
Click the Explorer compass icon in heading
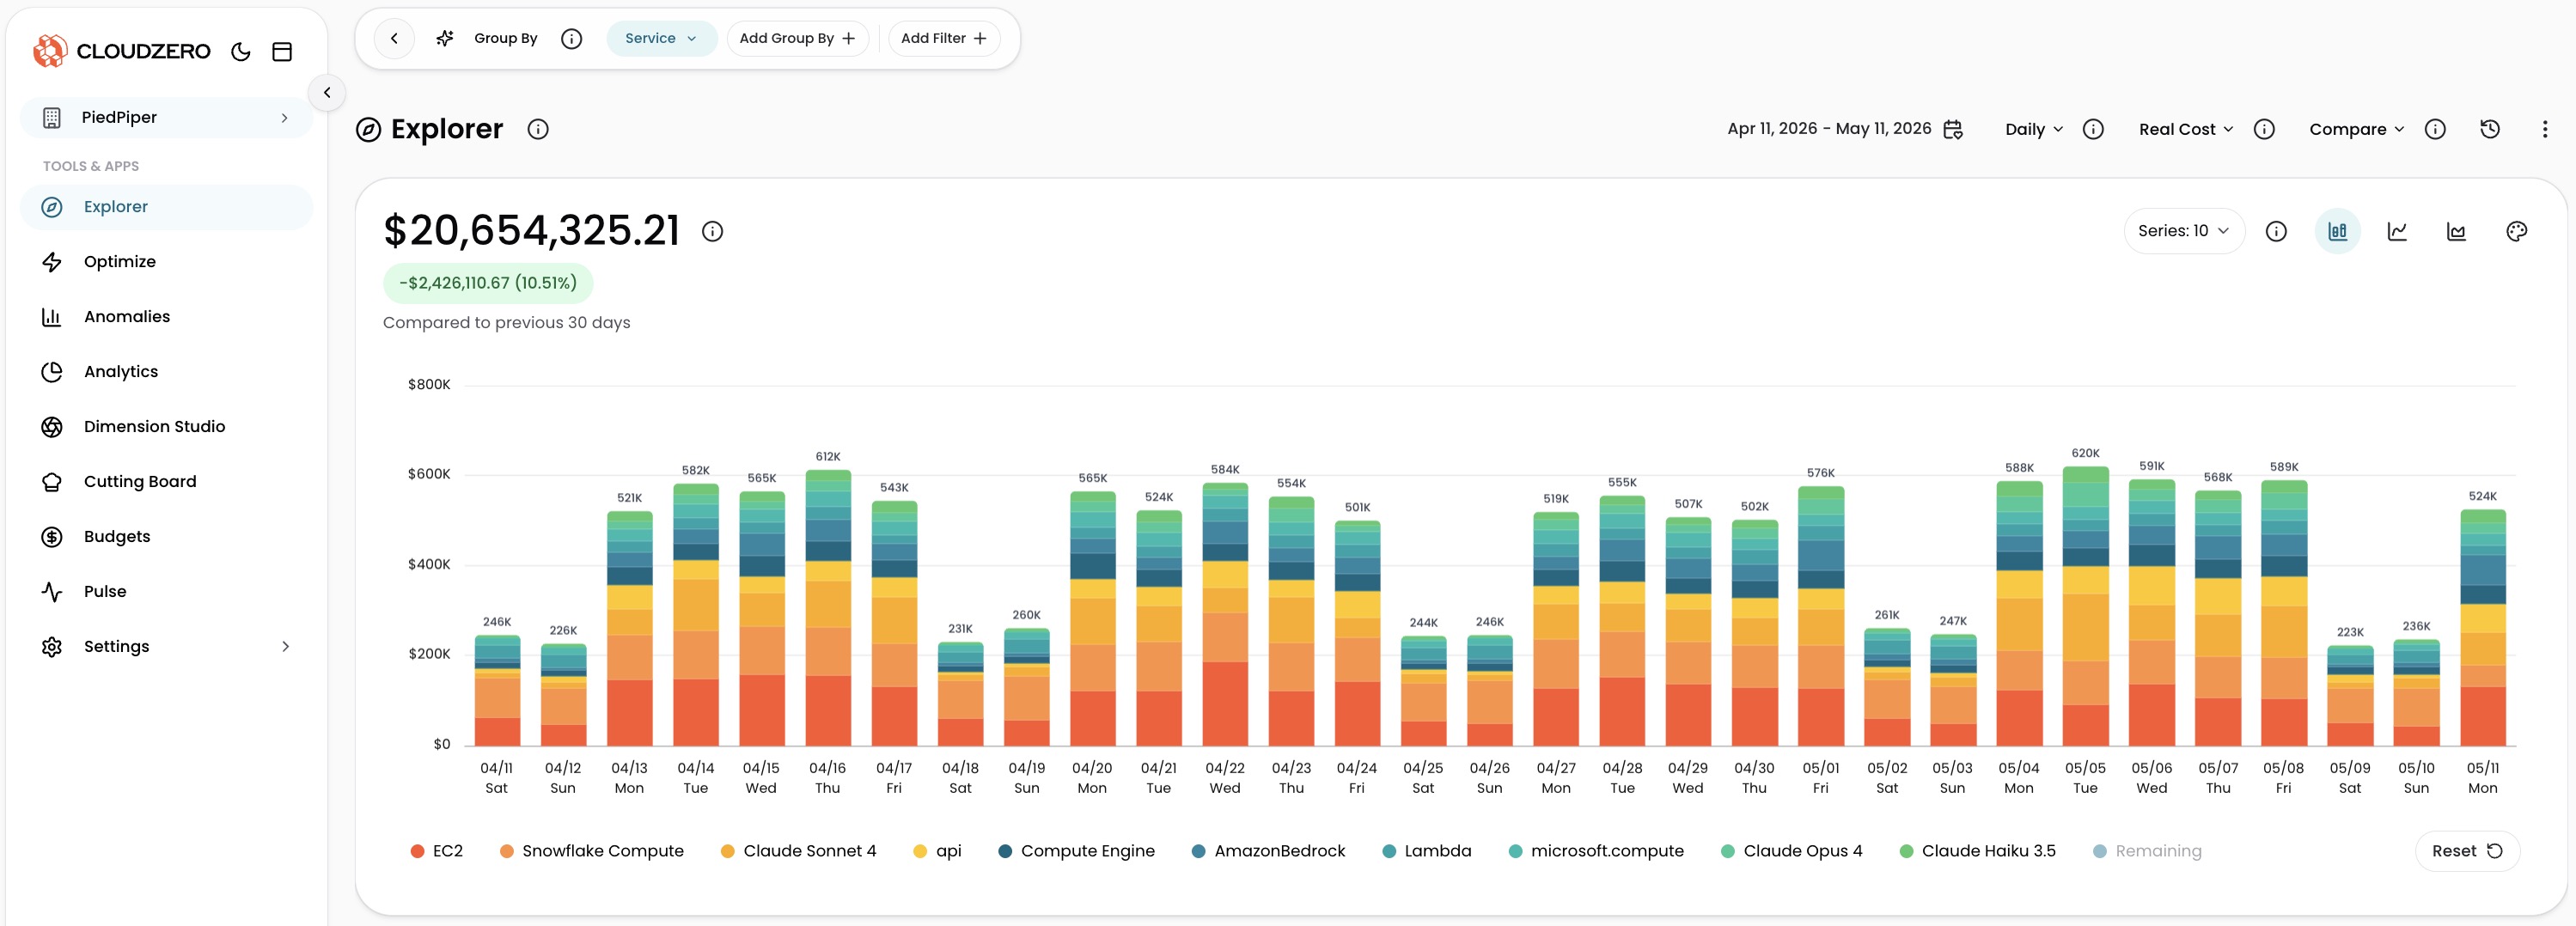(369, 129)
